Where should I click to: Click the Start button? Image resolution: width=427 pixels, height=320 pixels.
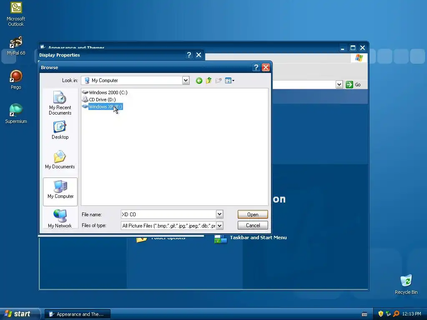coord(18,314)
